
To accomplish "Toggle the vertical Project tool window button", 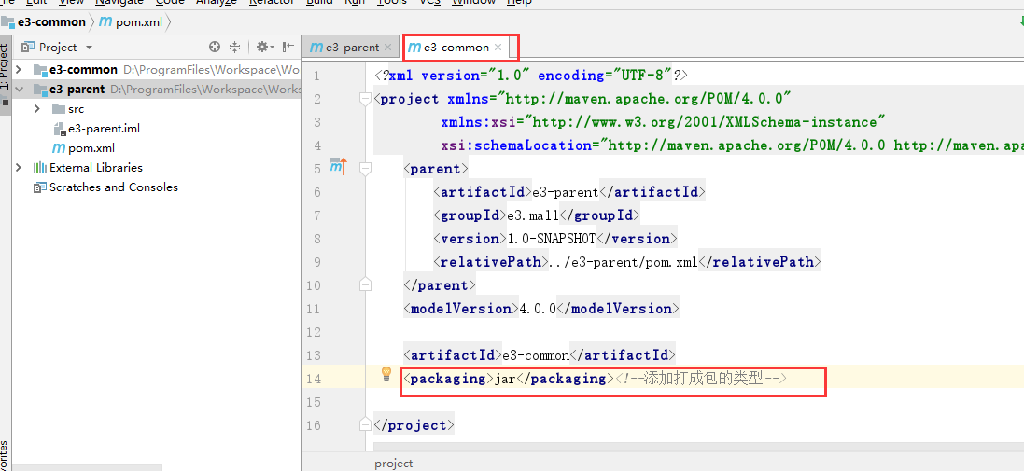I will coord(5,67).
